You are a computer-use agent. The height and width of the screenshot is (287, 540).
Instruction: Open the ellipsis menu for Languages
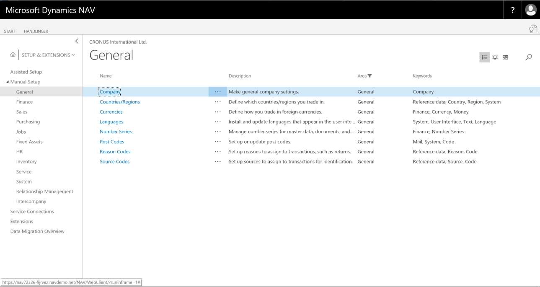217,122
